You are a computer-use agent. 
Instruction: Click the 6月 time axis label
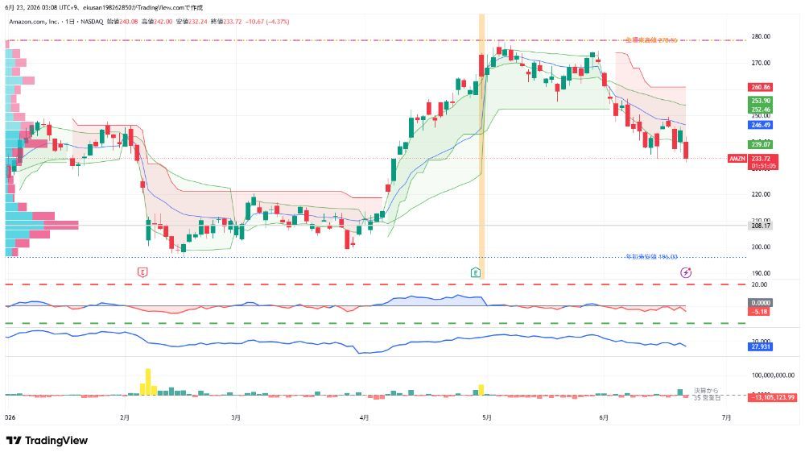(x=604, y=418)
